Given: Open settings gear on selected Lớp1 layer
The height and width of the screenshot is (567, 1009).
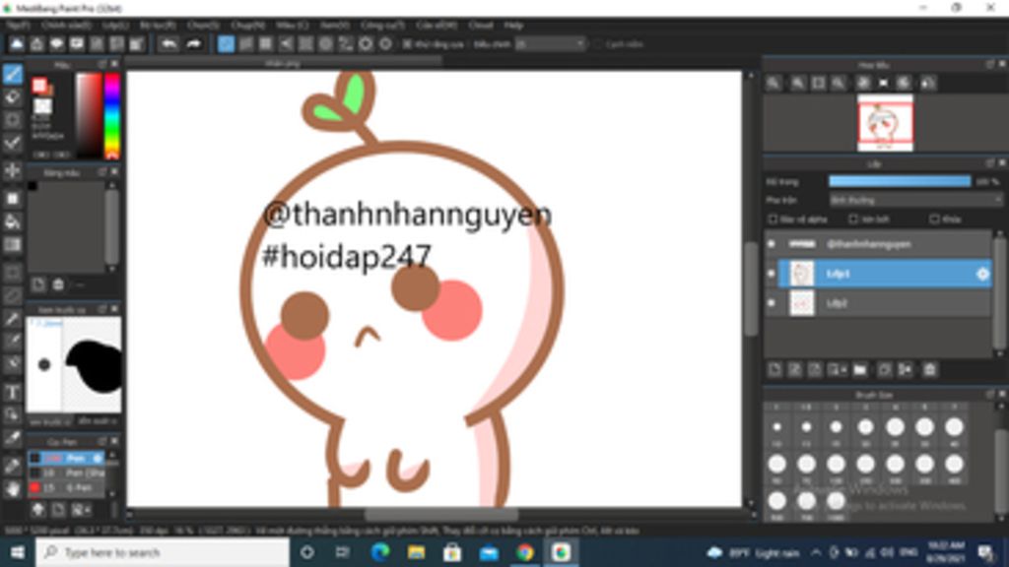Looking at the screenshot, I should tap(982, 274).
